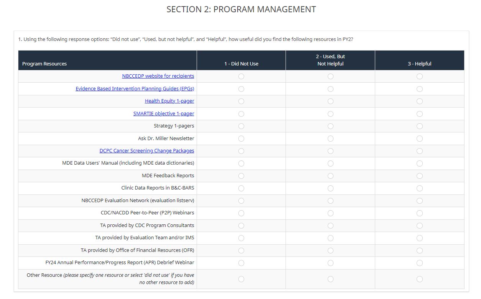Select 'Did Not Use' for Strategy 1-pagers

click(241, 126)
